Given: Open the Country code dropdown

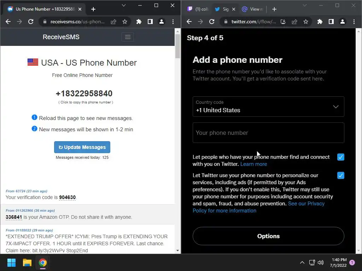Looking at the screenshot, I should click(268, 107).
